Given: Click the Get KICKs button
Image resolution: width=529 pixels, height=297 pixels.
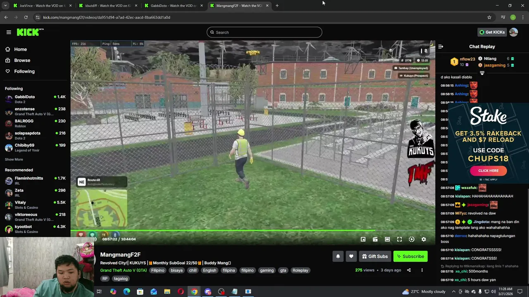Looking at the screenshot, I should (x=492, y=32).
